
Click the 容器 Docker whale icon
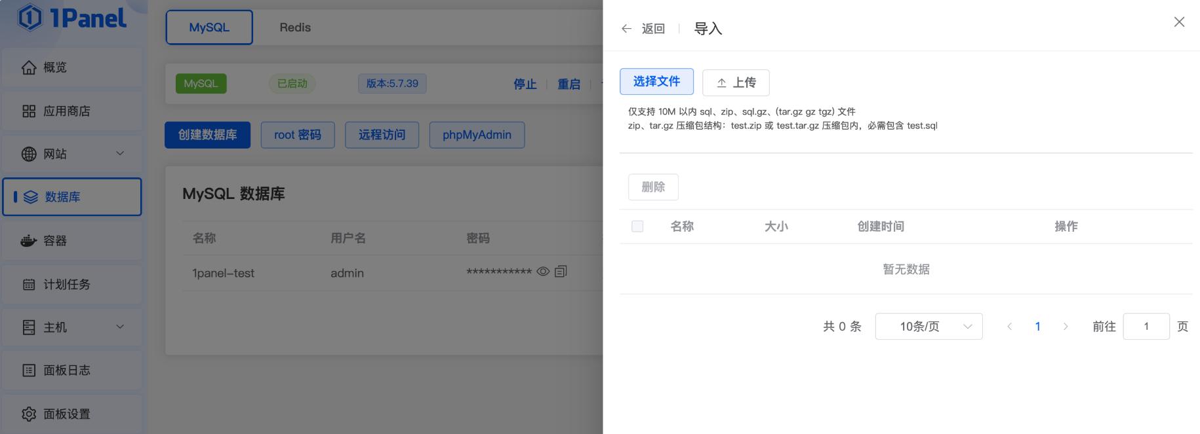tap(29, 241)
